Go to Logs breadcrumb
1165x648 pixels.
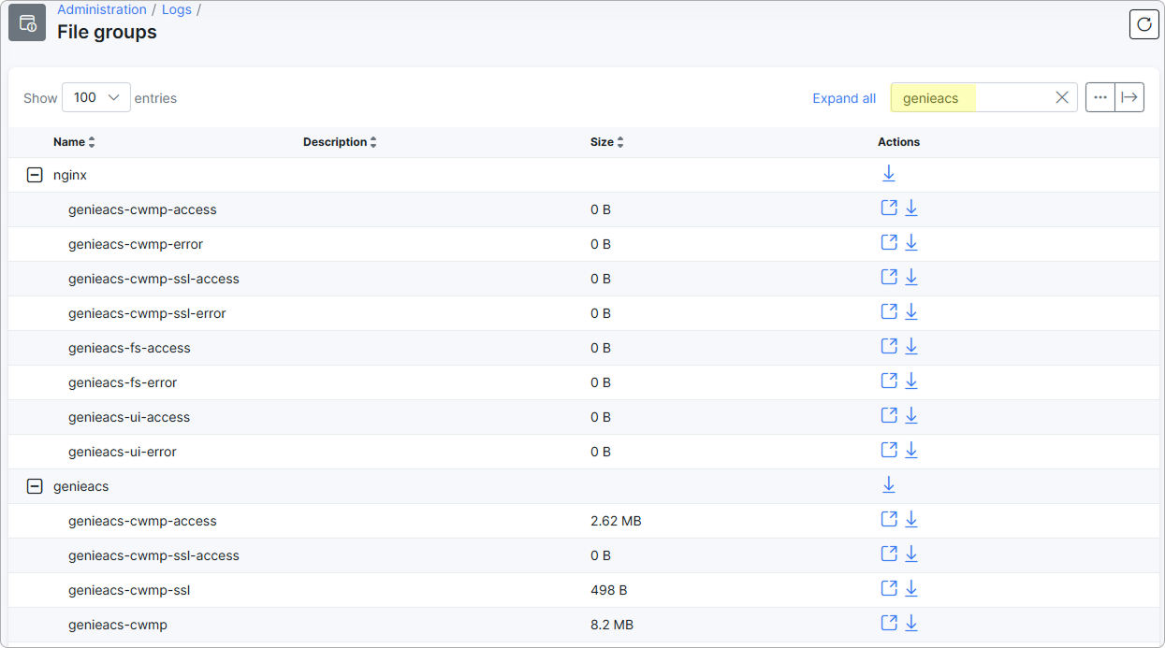[x=177, y=9]
